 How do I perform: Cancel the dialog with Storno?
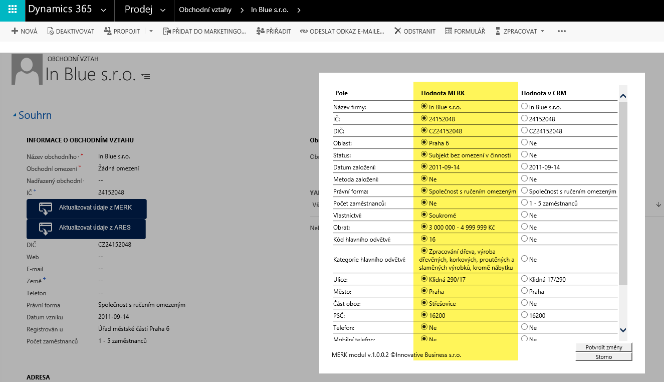604,357
